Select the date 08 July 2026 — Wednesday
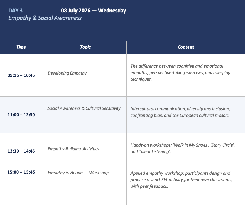The width and height of the screenshot is (245, 205). click(94, 11)
